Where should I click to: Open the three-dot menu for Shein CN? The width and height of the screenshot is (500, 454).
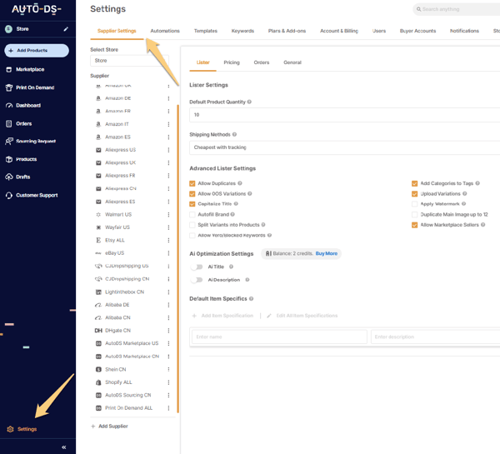tap(168, 369)
